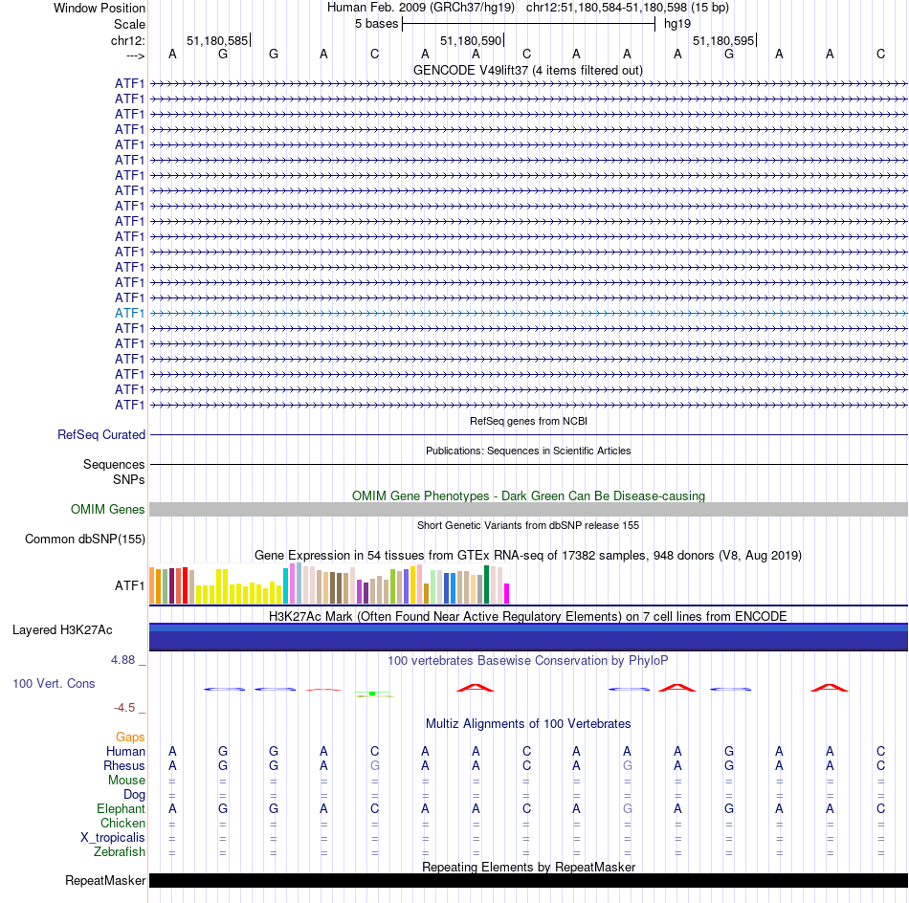Select the Chicken alignment row label
Screen dimensions: 909x903
[122, 823]
